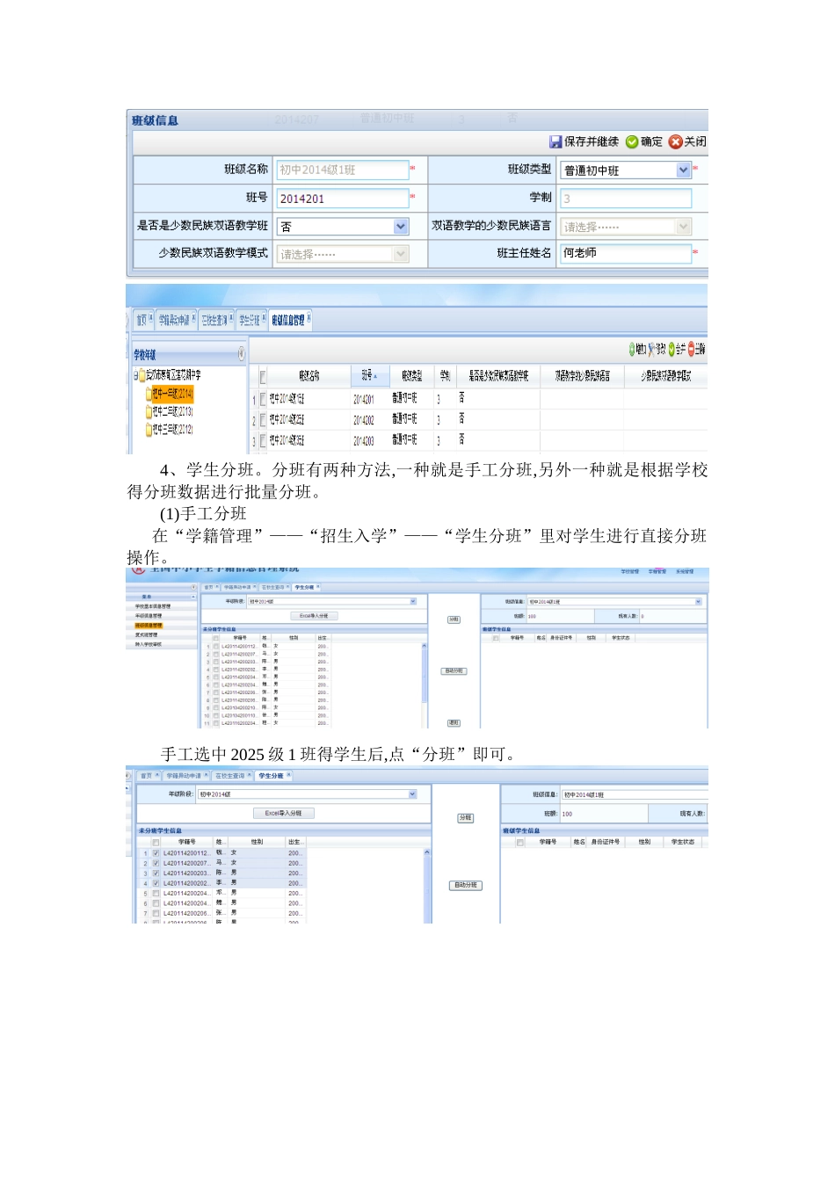Viewport: 835px width, 1181px height.
Task: Open the 首页 tab in the final screenshot
Action: (147, 776)
